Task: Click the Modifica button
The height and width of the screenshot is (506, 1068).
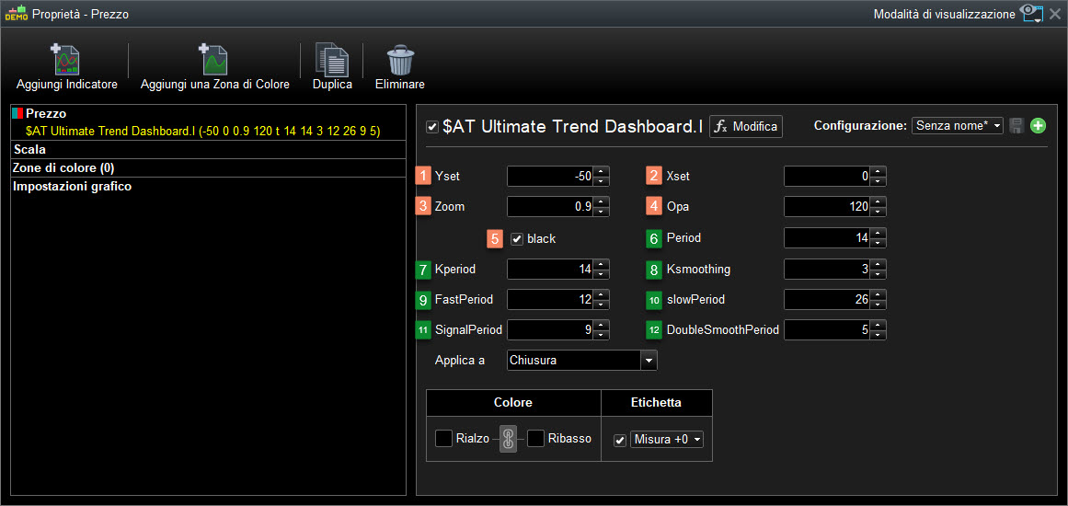Action: pos(746,126)
